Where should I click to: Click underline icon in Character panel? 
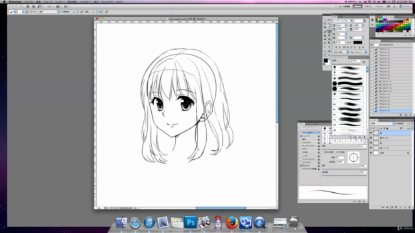(x=359, y=47)
